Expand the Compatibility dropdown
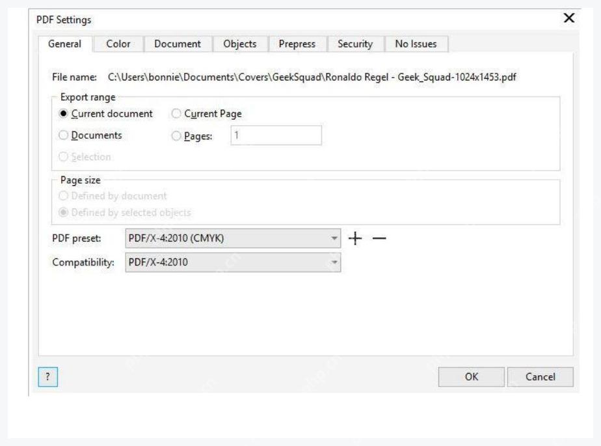Screen dimensions: 601x446 coord(233,262)
